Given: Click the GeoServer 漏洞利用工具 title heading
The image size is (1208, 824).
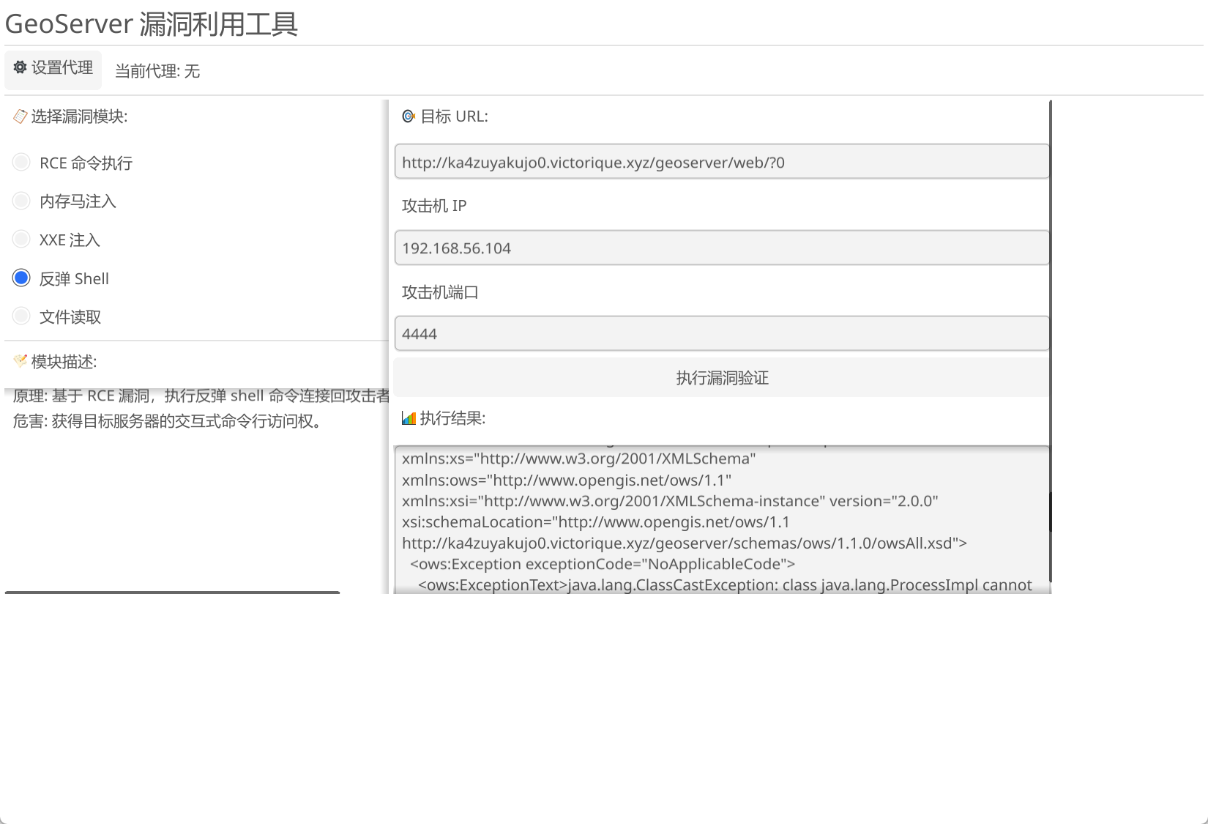Looking at the screenshot, I should click(152, 24).
